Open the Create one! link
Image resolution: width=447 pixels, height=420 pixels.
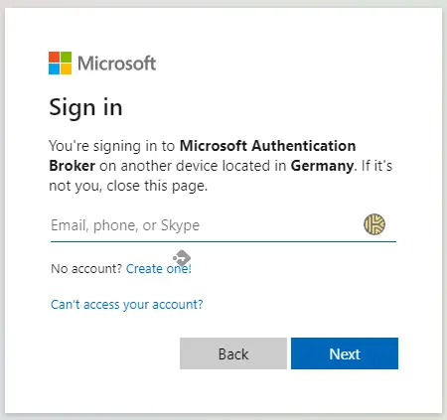tap(159, 268)
